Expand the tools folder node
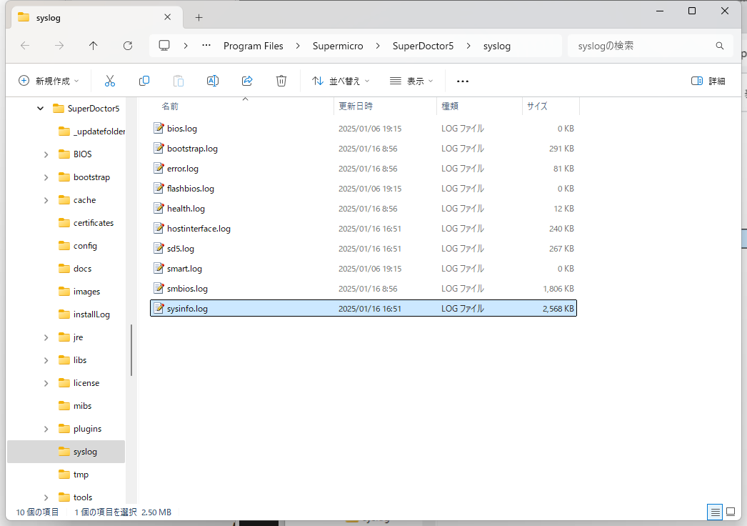The height and width of the screenshot is (526, 747). coord(46,497)
